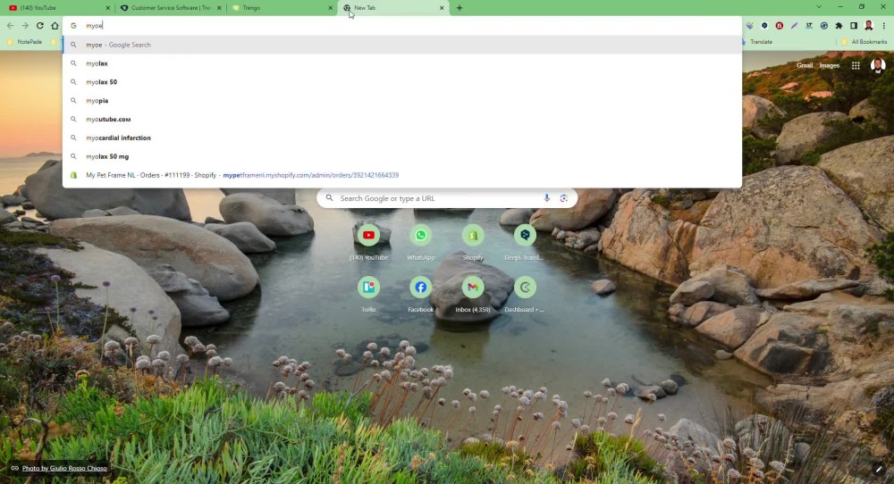Choose the 'myoutube.com' suggestion
Viewport: 894px width, 484px height.
pos(402,119)
